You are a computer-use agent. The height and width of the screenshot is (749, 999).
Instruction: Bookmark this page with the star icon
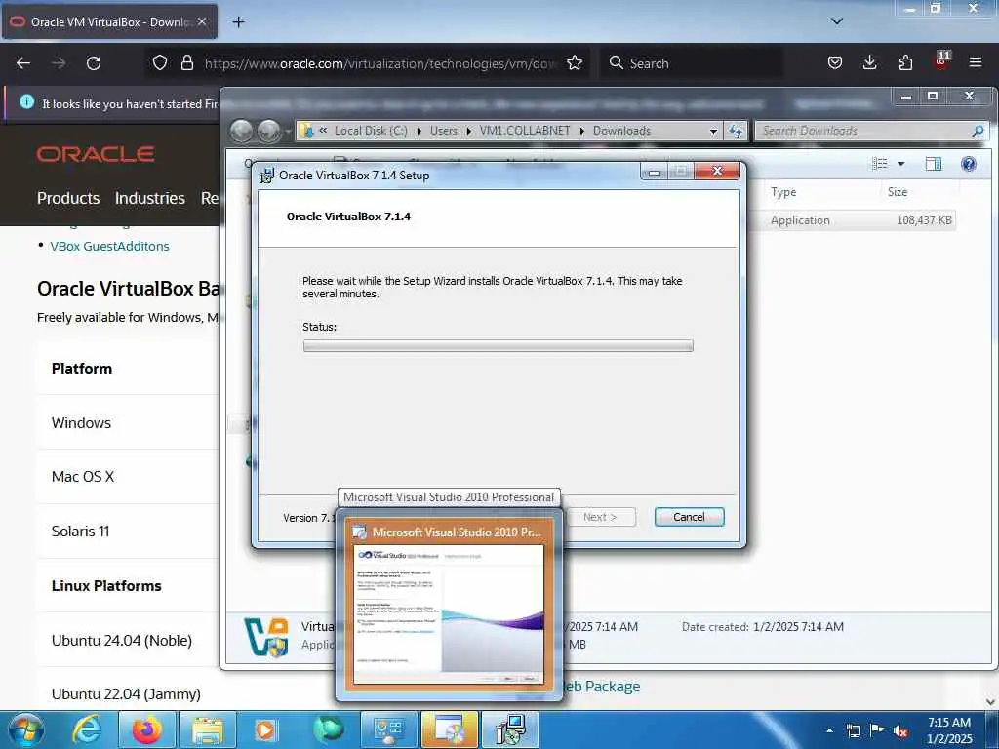pyautogui.click(x=575, y=62)
